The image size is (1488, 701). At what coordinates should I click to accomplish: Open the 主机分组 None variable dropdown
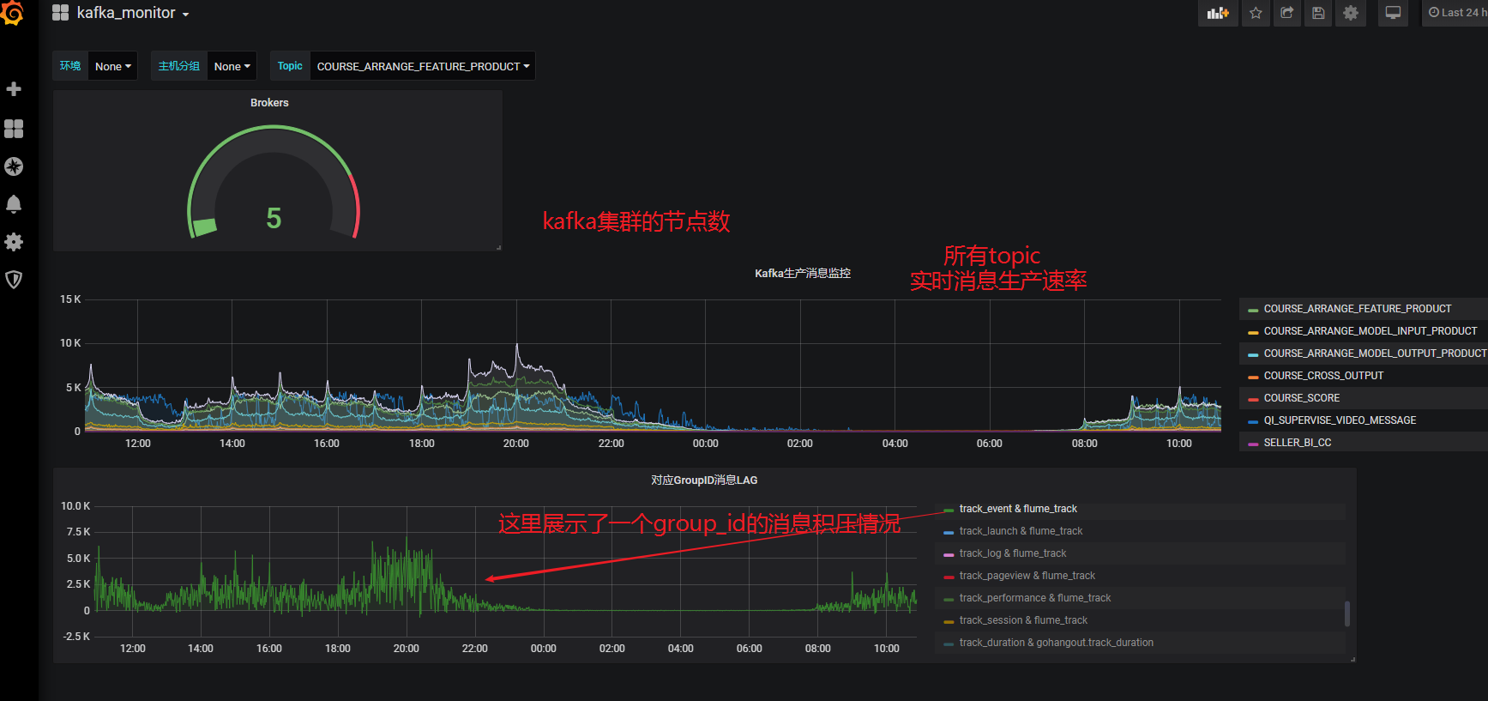click(x=232, y=66)
